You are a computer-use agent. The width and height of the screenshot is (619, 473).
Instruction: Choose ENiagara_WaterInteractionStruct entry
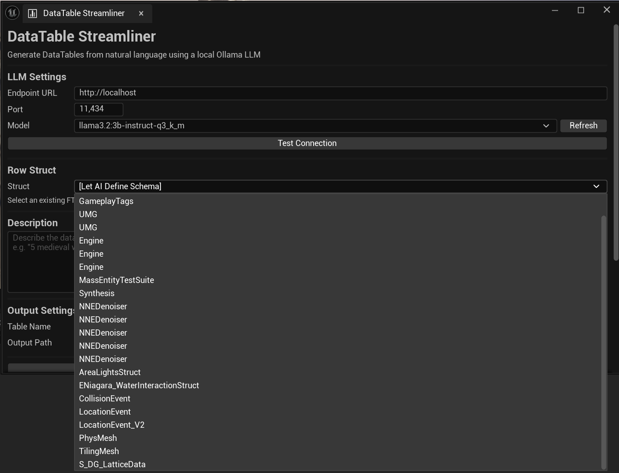point(139,385)
